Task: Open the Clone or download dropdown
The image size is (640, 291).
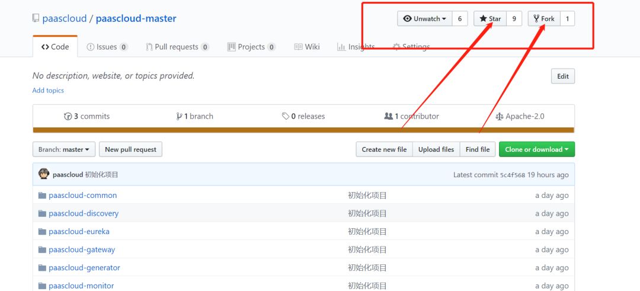Action: click(x=536, y=150)
